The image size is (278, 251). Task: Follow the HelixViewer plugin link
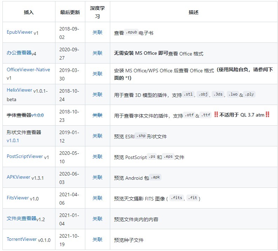(x=19, y=90)
